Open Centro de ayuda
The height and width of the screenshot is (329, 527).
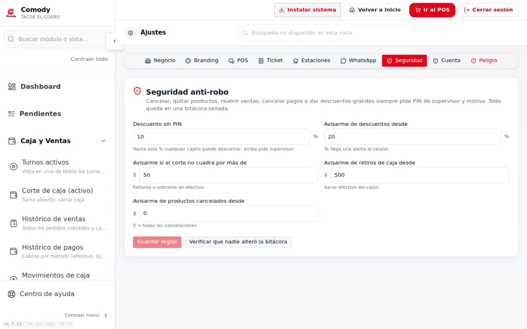pyautogui.click(x=58, y=294)
